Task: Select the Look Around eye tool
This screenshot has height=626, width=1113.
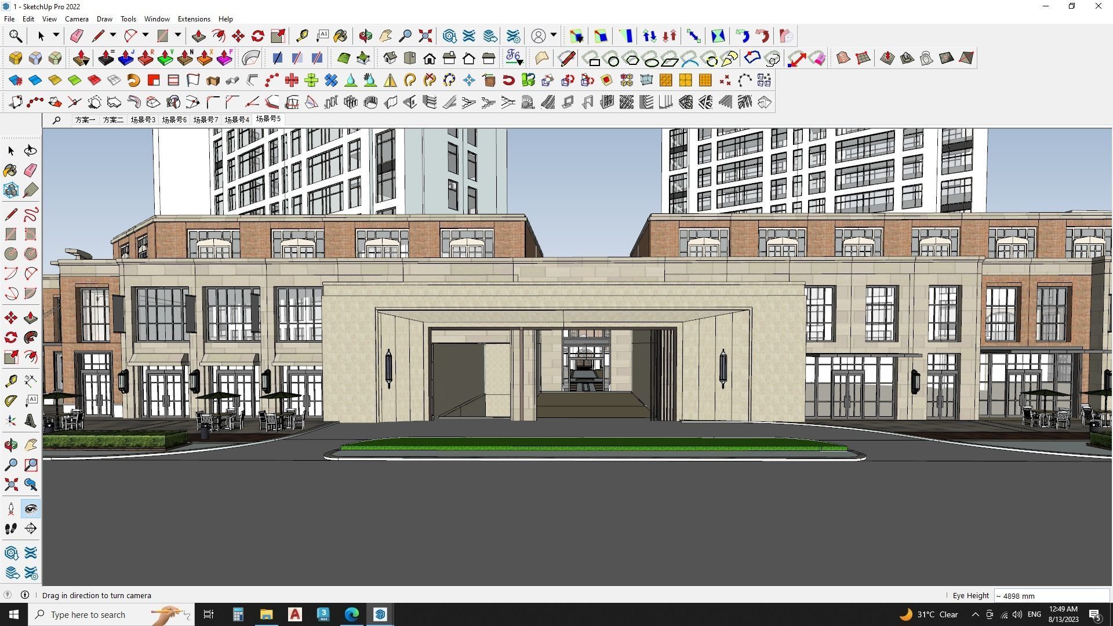Action: point(30,509)
